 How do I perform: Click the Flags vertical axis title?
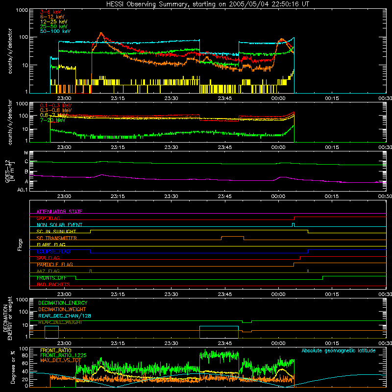click(x=20, y=245)
